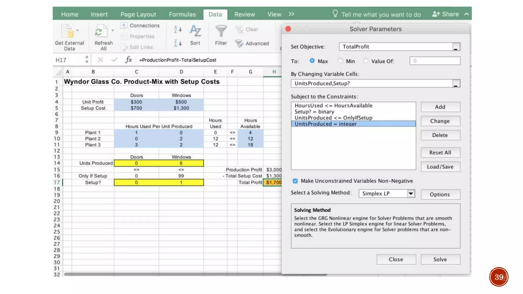Viewport: 523px width, 294px height.
Task: Collapse the ribbon with caret
Action: tap(467, 14)
